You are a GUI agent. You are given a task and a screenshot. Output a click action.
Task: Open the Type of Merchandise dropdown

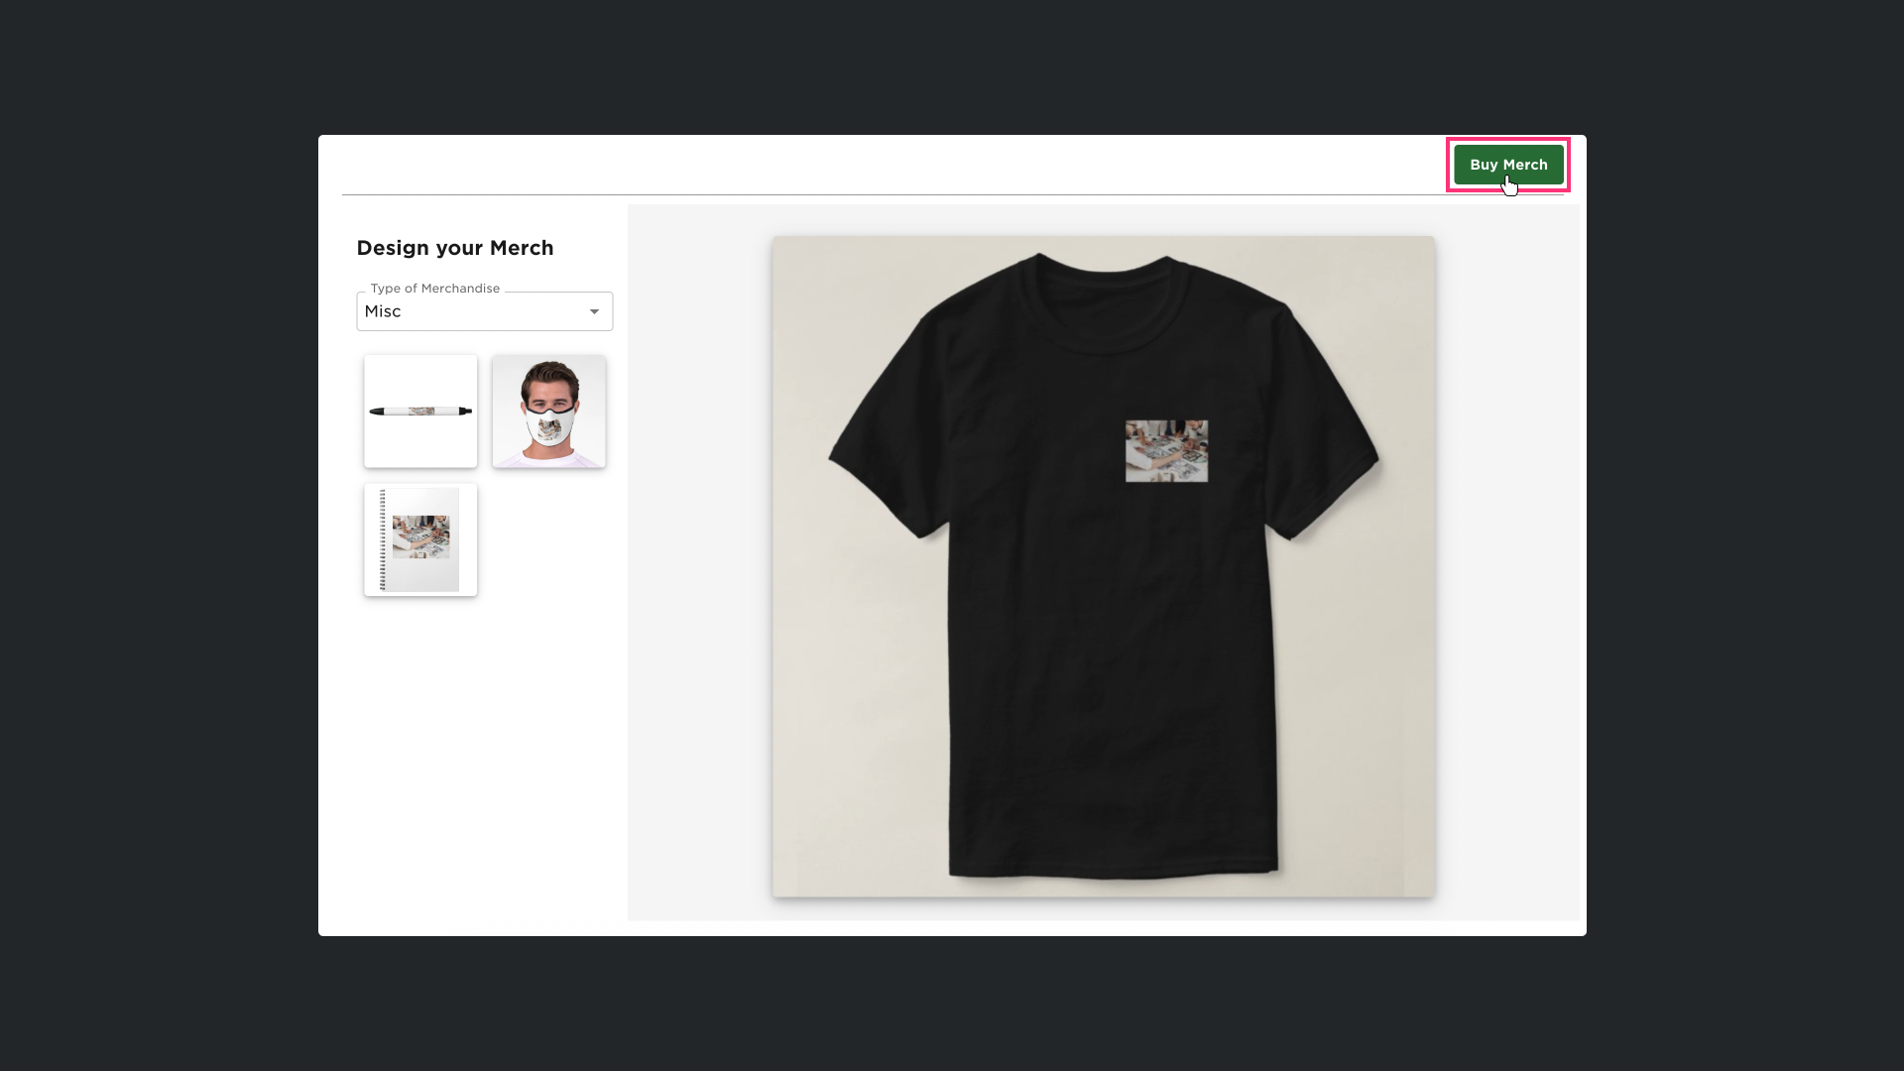click(x=484, y=311)
